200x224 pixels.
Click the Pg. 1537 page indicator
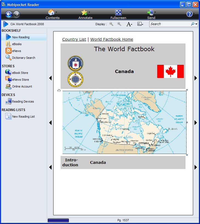tap(123, 220)
